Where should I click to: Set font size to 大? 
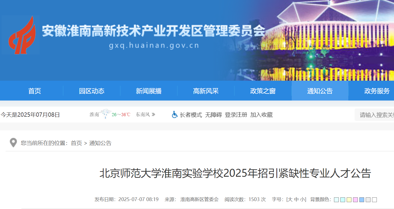click(x=290, y=199)
